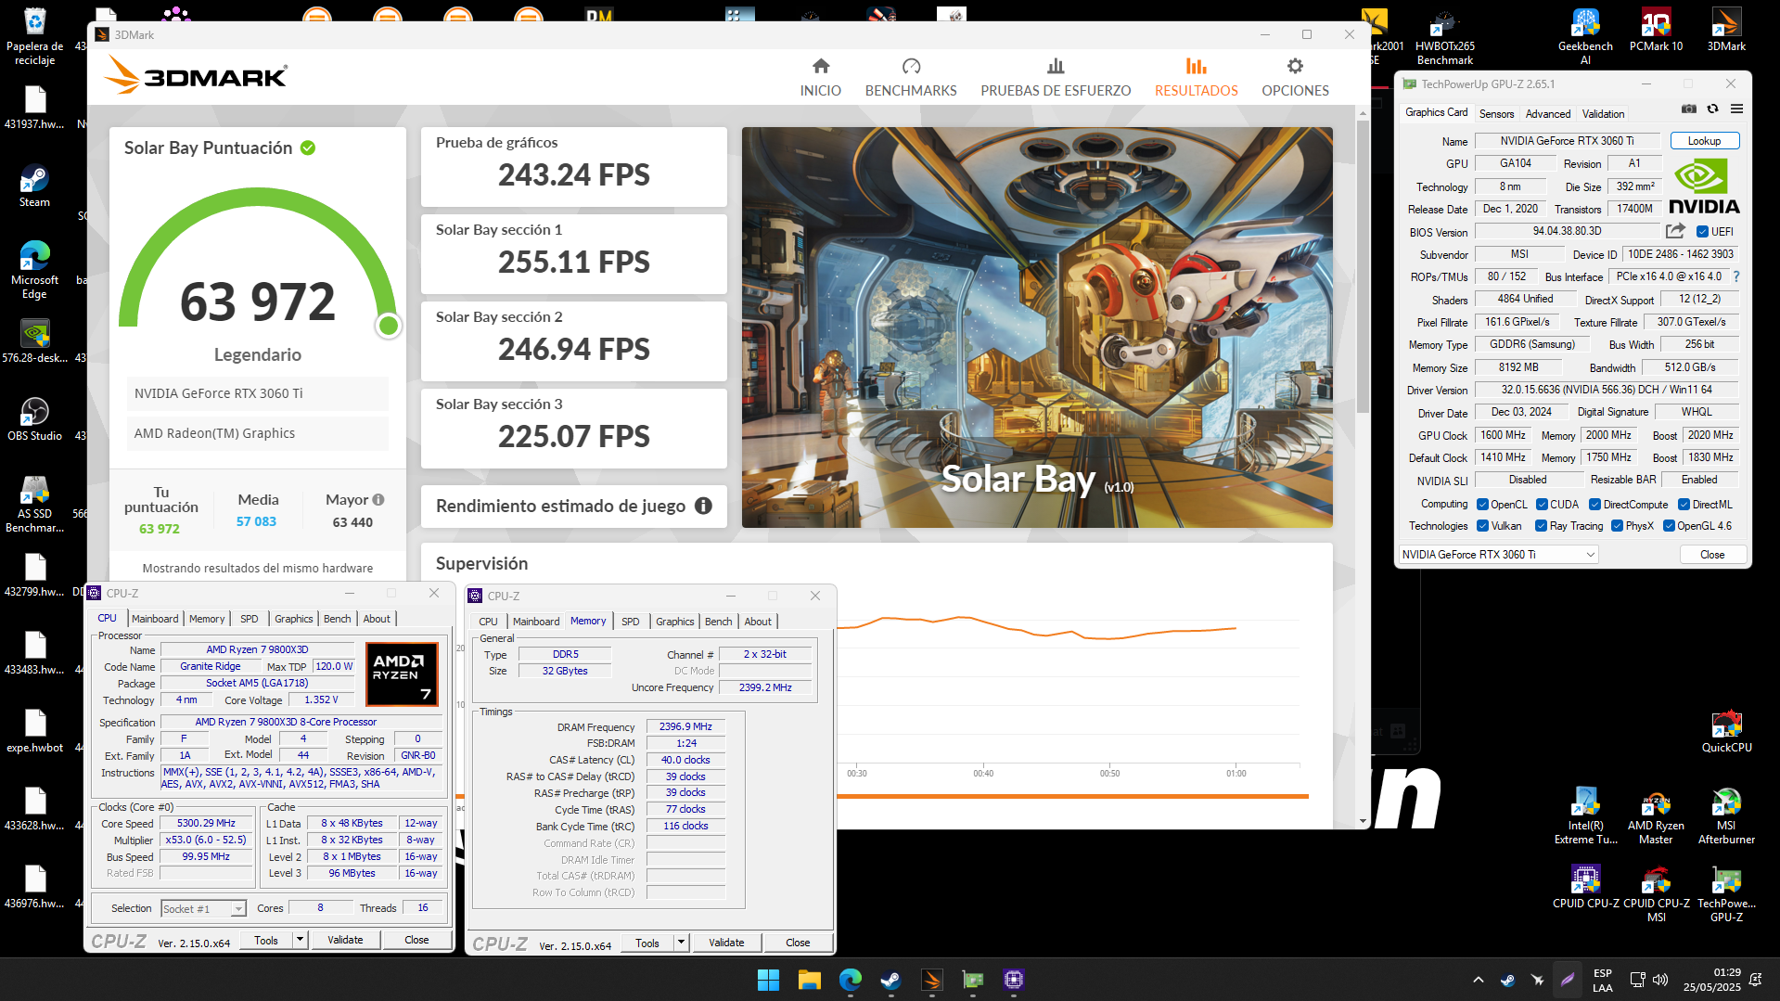Open Mainboard tab in left CPU-Z window
The height and width of the screenshot is (1001, 1780).
click(x=155, y=619)
